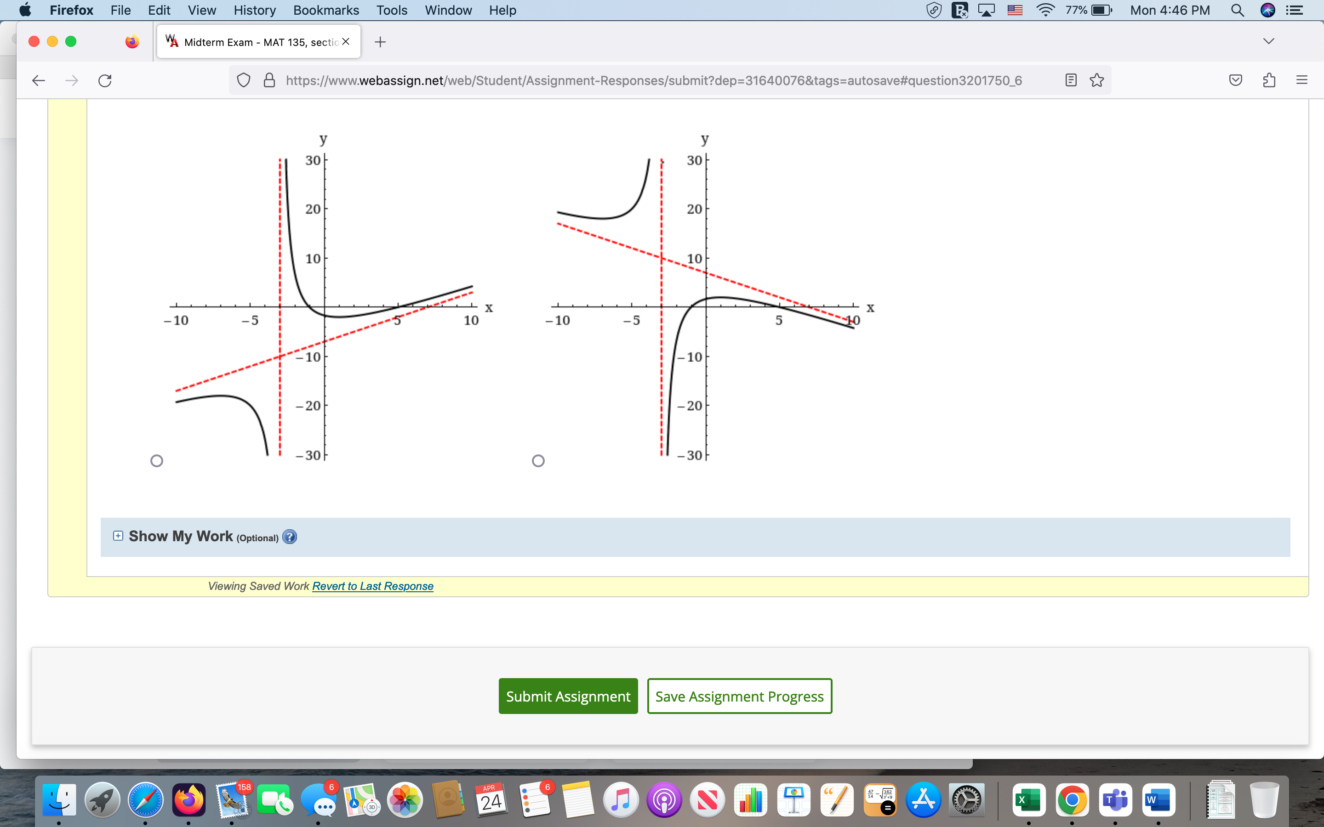The image size is (1324, 827).
Task: Open the tab overview chevron next to tabs
Action: tap(1269, 40)
